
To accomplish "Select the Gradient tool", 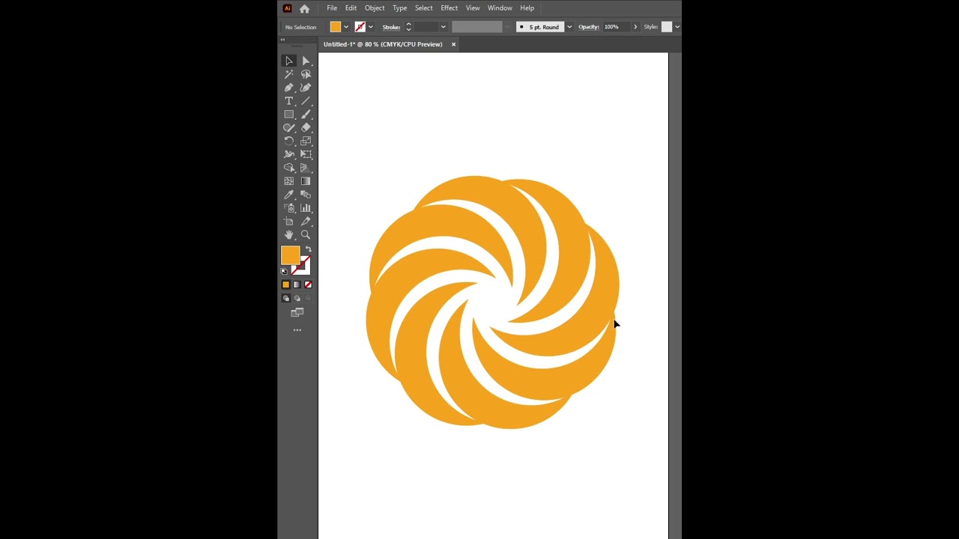I will pyautogui.click(x=306, y=181).
